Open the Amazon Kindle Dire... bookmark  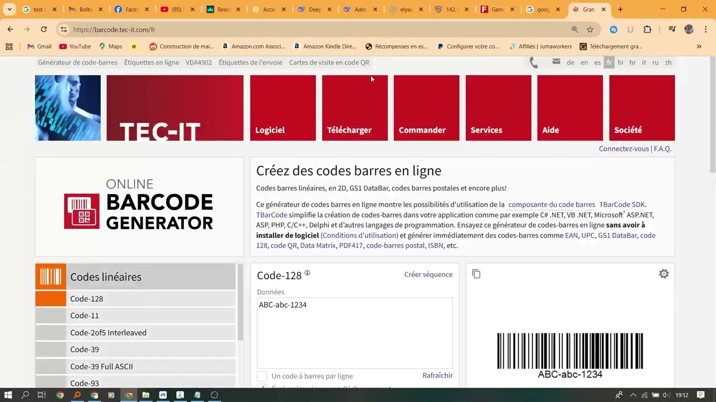point(324,46)
